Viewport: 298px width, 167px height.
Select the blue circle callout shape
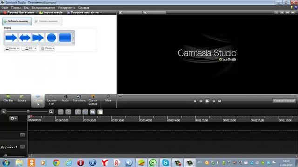tap(51, 38)
